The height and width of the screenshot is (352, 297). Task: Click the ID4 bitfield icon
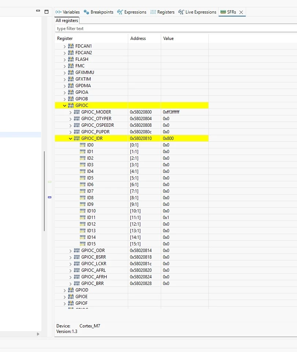tap(83, 171)
